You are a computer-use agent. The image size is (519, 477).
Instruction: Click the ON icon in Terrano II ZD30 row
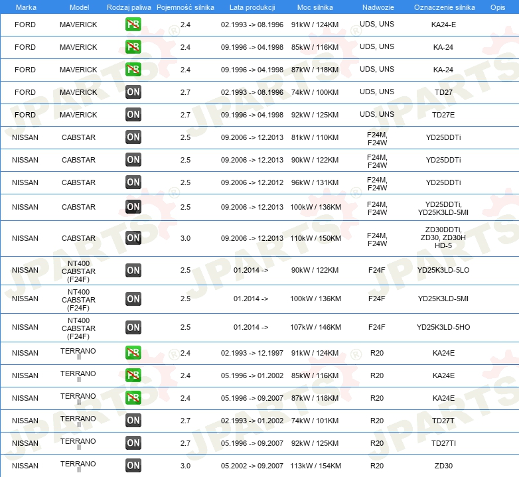point(133,466)
